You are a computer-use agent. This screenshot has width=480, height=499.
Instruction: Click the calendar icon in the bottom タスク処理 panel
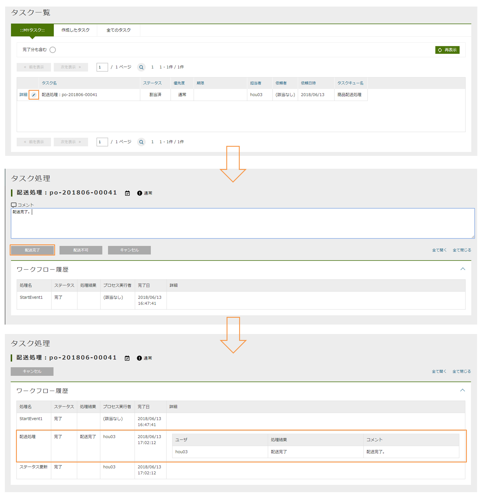pos(127,358)
